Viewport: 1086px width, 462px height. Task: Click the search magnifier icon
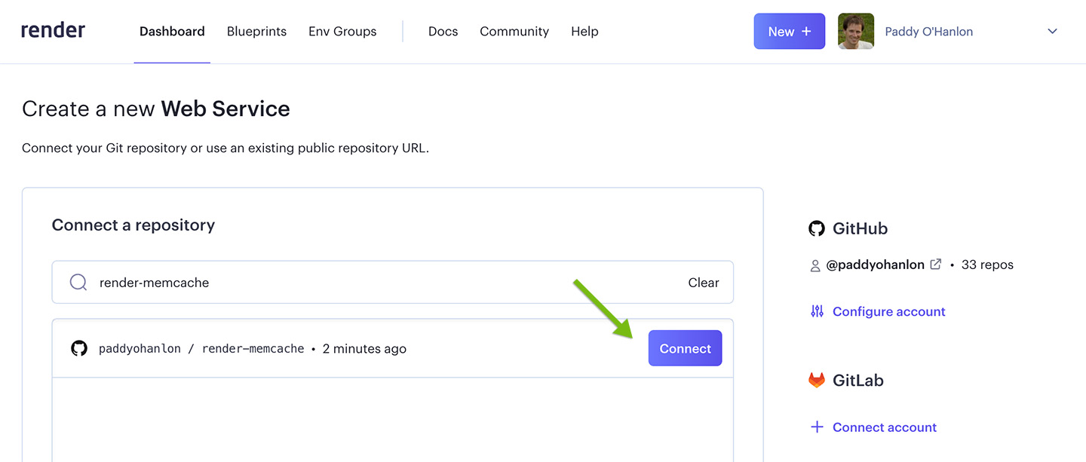click(x=78, y=283)
